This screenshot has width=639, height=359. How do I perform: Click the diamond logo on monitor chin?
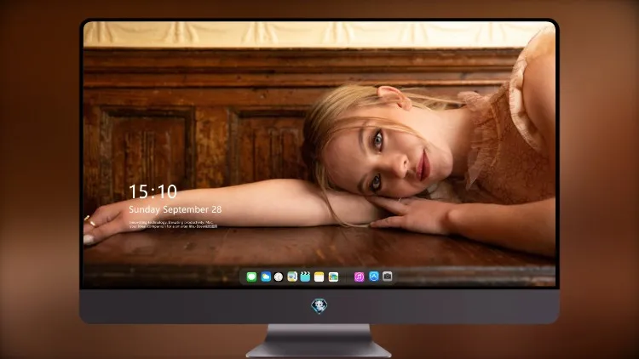[x=319, y=306]
